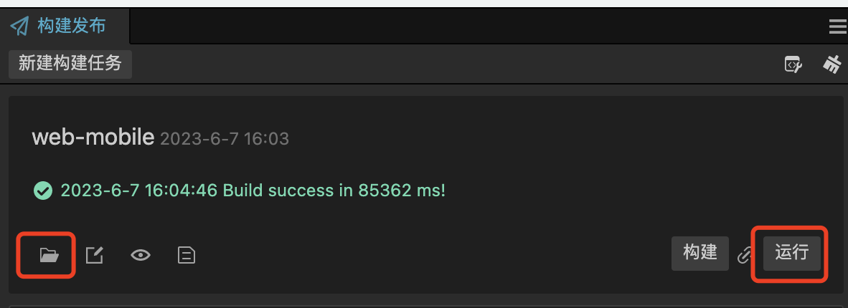Click the link icon beside 运行
The image size is (848, 308).
(x=745, y=255)
